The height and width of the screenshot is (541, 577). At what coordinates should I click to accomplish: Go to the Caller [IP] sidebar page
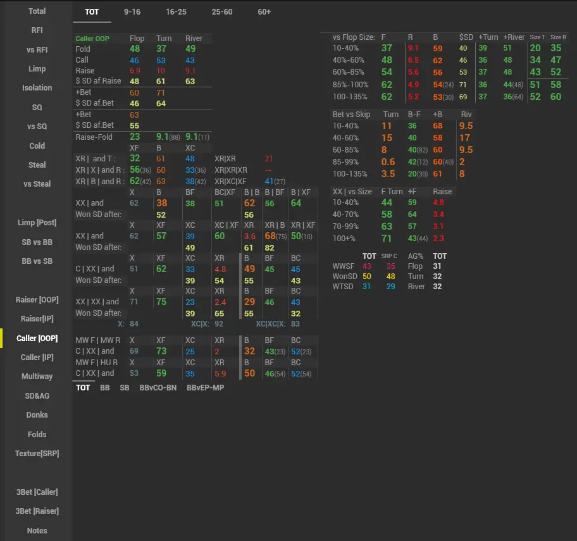point(37,358)
